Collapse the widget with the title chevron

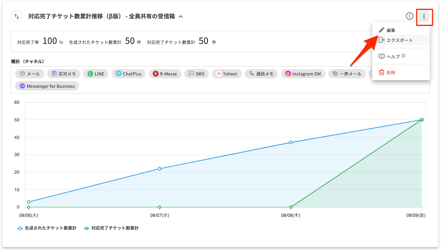(x=181, y=17)
